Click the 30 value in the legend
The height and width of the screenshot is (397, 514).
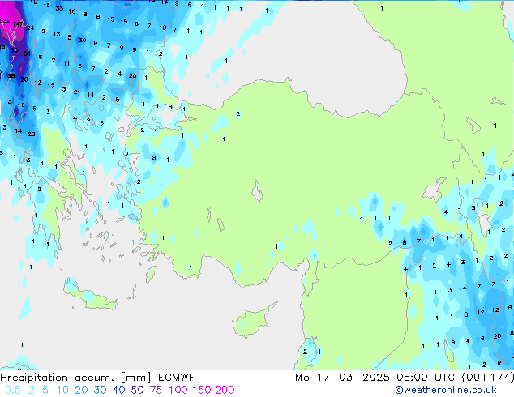pos(100,391)
